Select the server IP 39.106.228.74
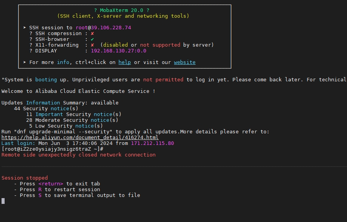Screen dimensions: 347x222 111,28
